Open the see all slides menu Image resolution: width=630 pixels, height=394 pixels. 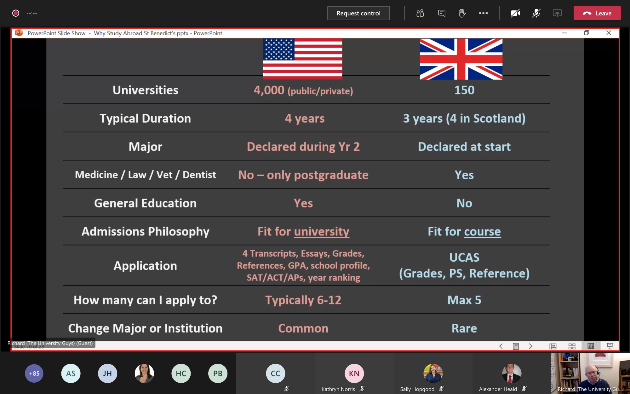(x=516, y=346)
